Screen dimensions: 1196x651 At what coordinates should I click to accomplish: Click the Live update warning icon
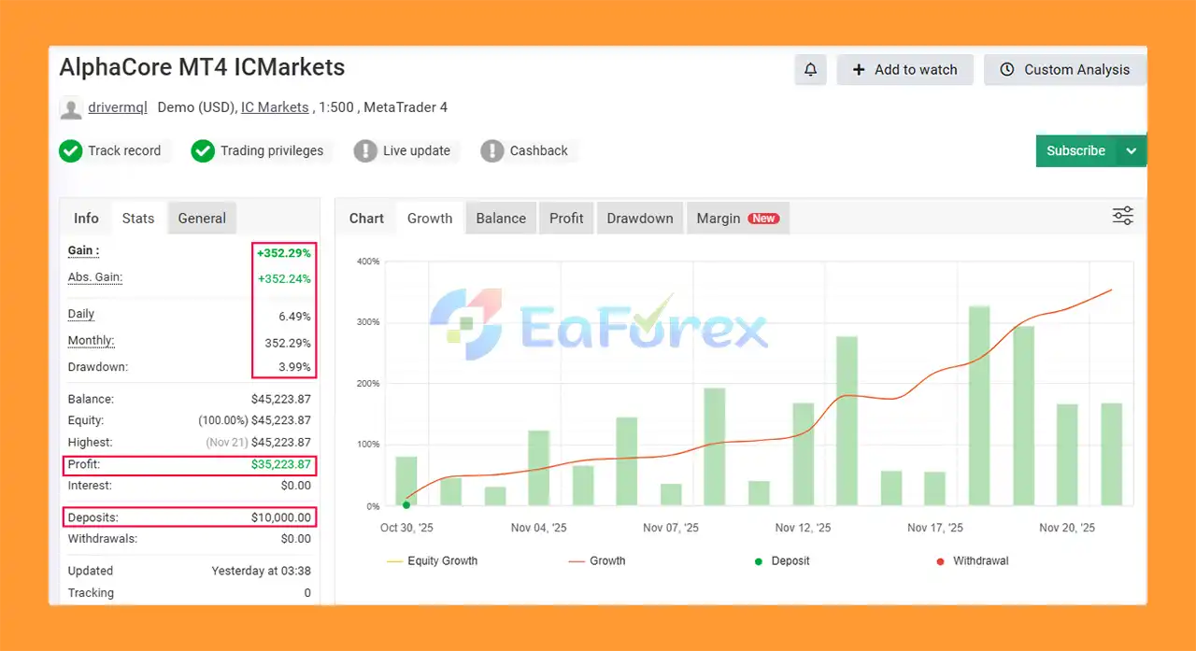[365, 150]
